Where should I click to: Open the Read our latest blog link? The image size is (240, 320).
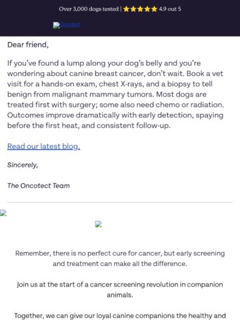point(43,147)
